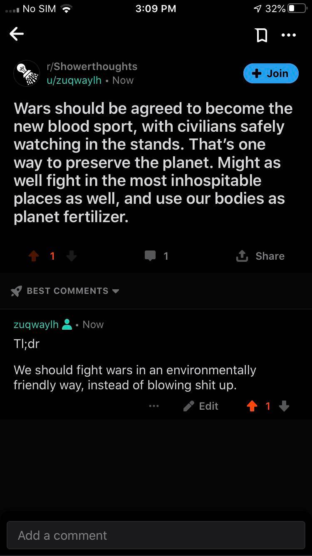Open the post overflow menu
Image resolution: width=312 pixels, height=556 pixels.
click(289, 35)
